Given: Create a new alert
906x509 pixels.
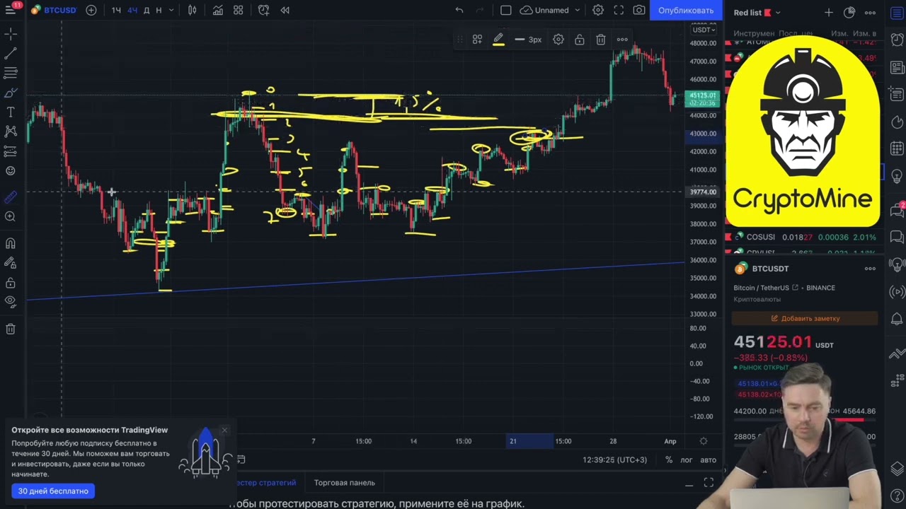Looking at the screenshot, I should (263, 10).
